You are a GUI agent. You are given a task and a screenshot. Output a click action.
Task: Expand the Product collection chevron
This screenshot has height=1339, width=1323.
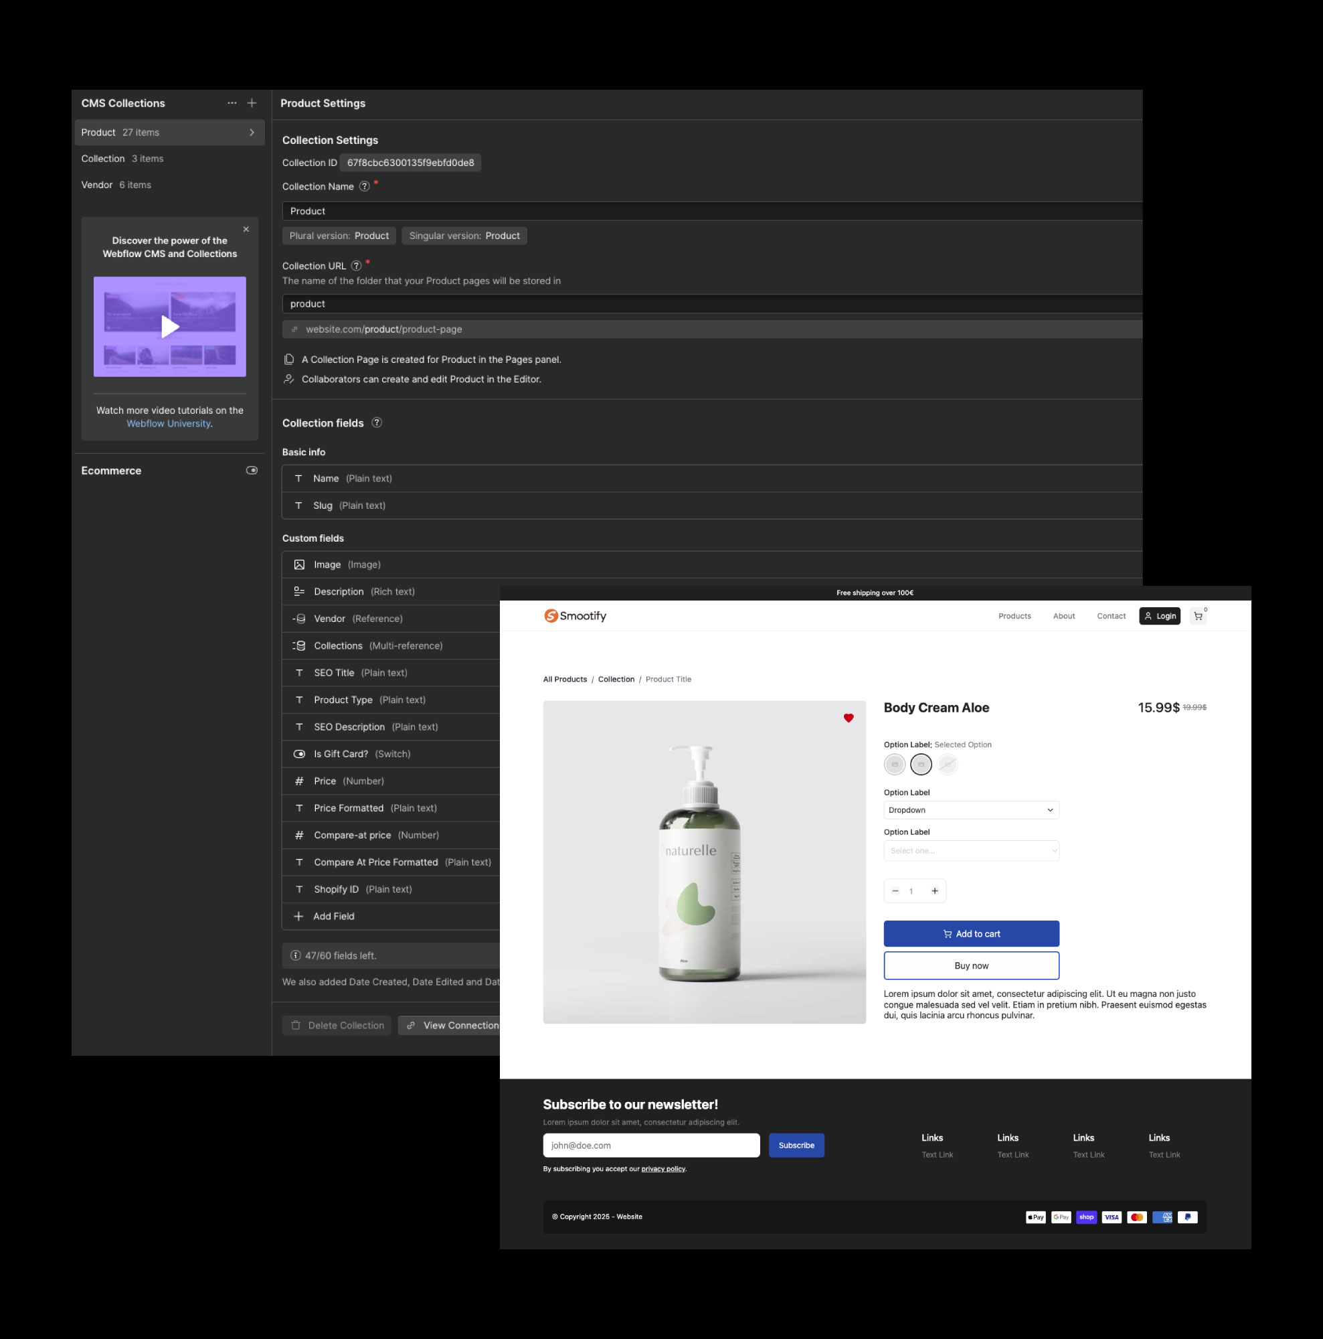pos(252,133)
